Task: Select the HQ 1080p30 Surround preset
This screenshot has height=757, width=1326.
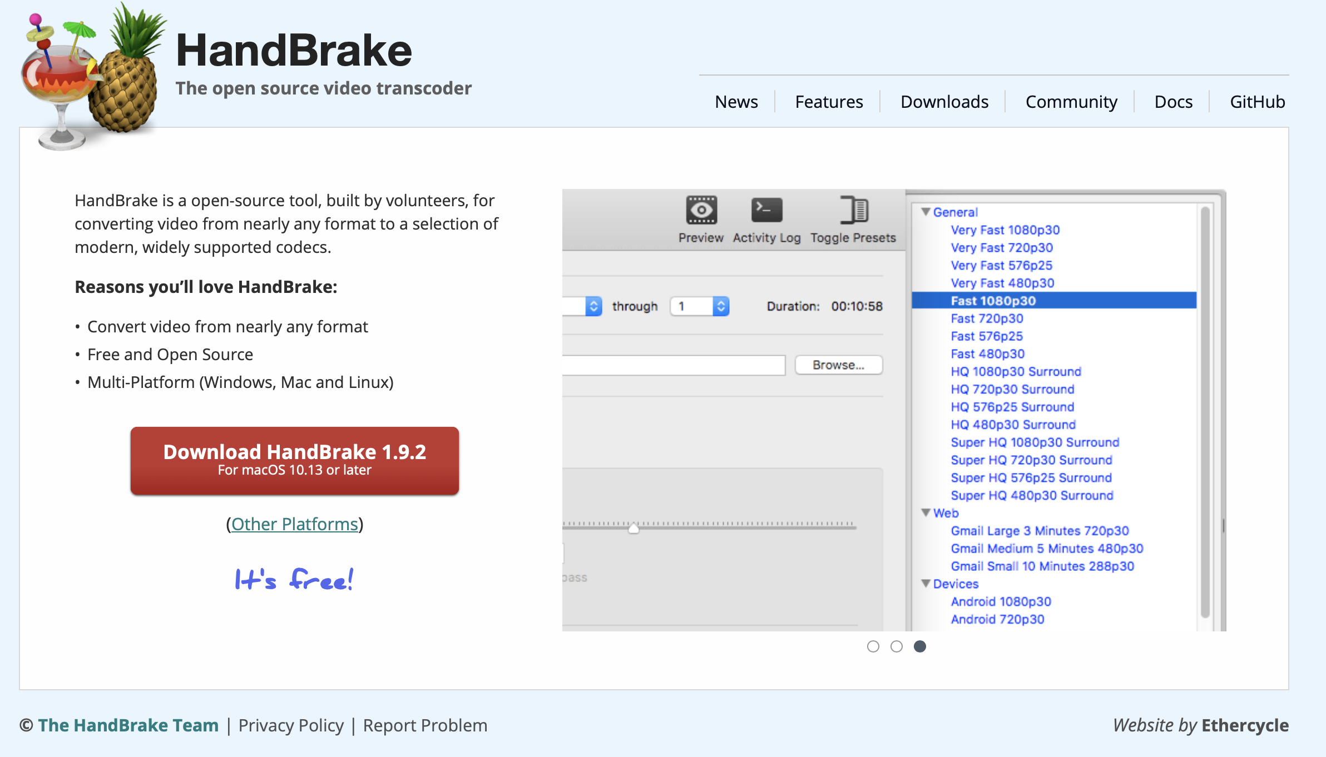Action: point(1016,372)
